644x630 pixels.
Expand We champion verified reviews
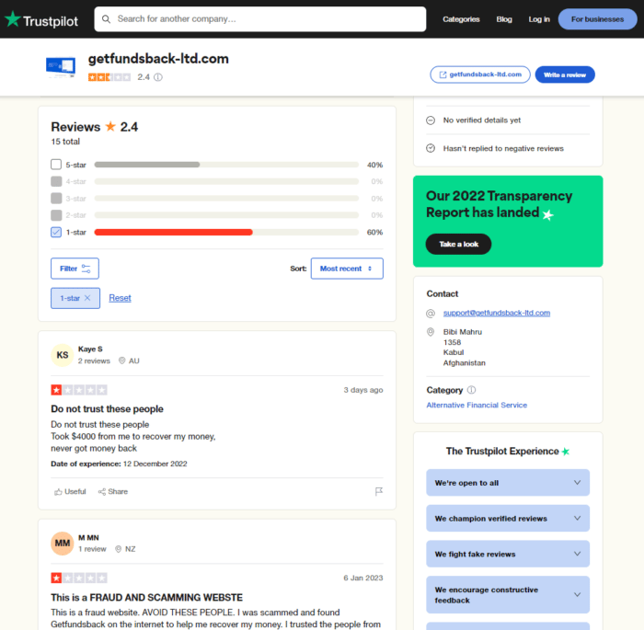coord(508,519)
